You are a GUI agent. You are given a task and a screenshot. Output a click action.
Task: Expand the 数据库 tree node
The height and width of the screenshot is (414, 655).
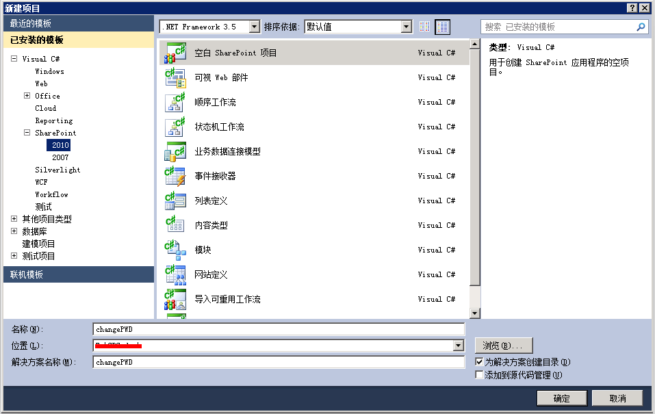14,231
